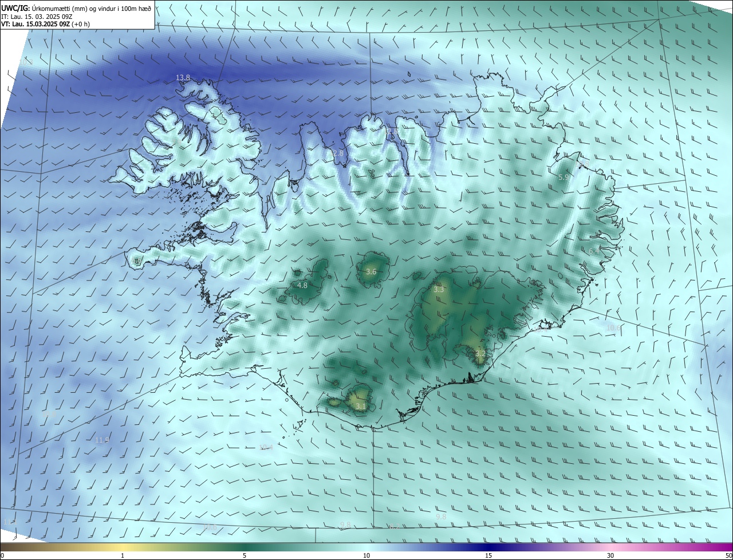Click the 15 tick on color scale
The width and height of the screenshot is (733, 560).
click(x=488, y=555)
